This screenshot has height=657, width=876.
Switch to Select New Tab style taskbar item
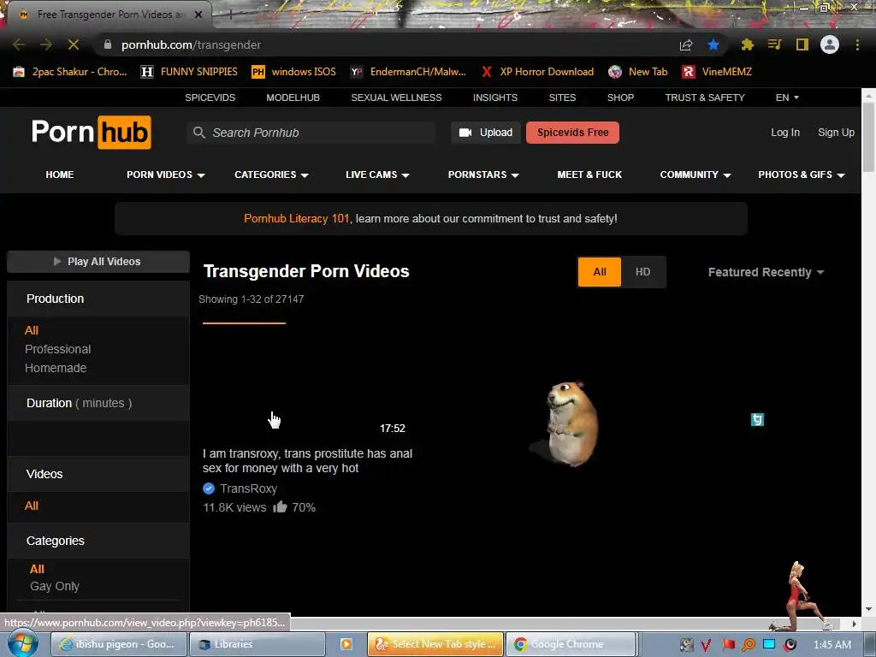click(435, 644)
